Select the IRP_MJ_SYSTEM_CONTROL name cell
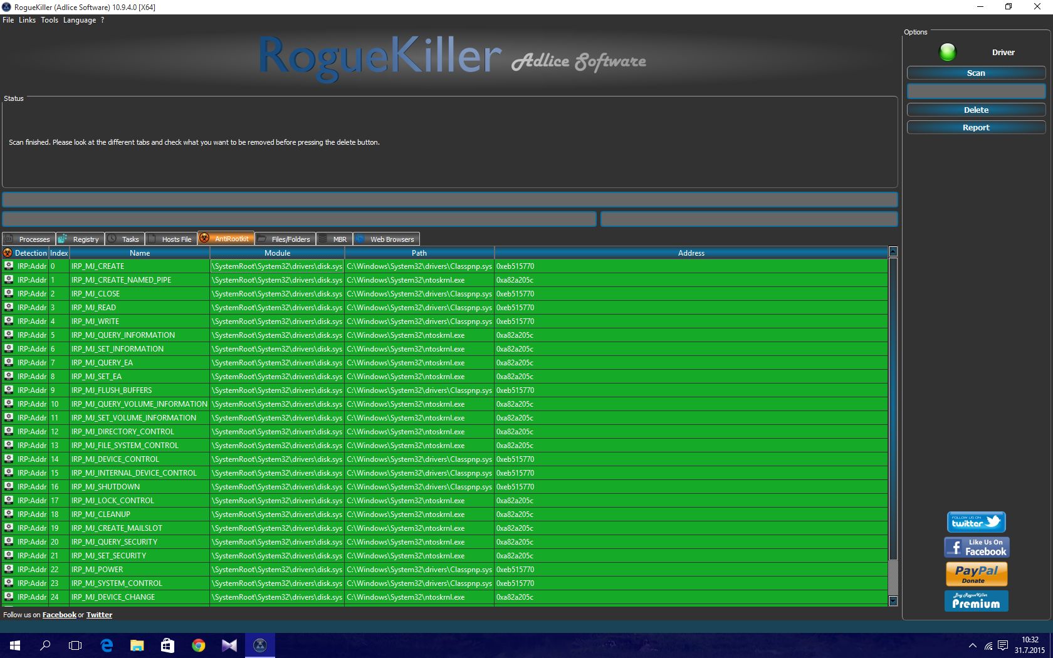Image resolution: width=1053 pixels, height=658 pixels. coord(139,583)
